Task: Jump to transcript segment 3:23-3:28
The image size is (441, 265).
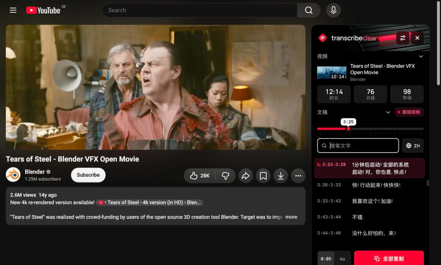Action: [370, 168]
